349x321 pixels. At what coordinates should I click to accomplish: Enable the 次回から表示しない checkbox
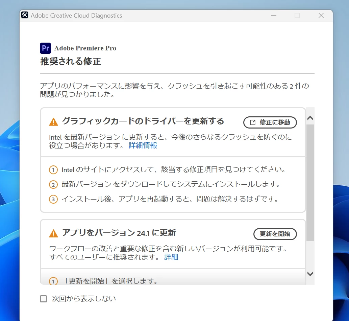(43, 299)
